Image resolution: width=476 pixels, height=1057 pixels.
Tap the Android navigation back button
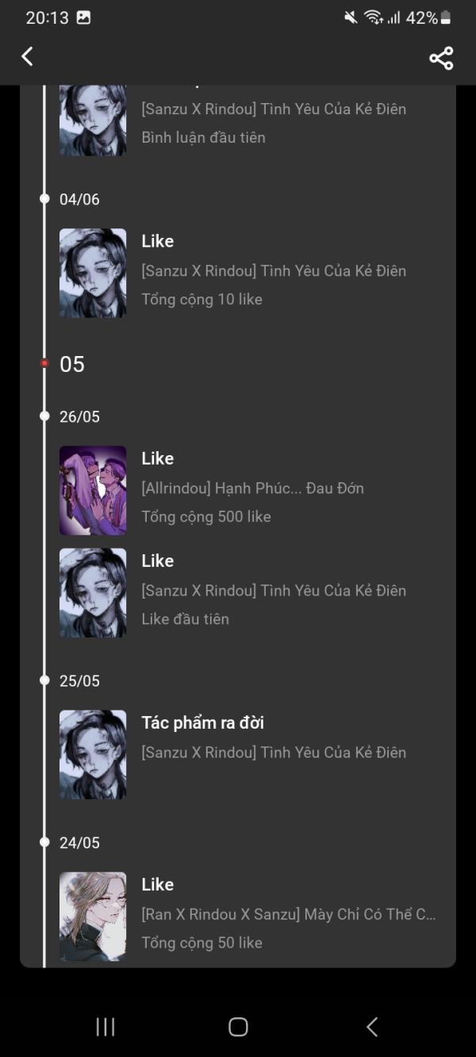click(371, 1027)
